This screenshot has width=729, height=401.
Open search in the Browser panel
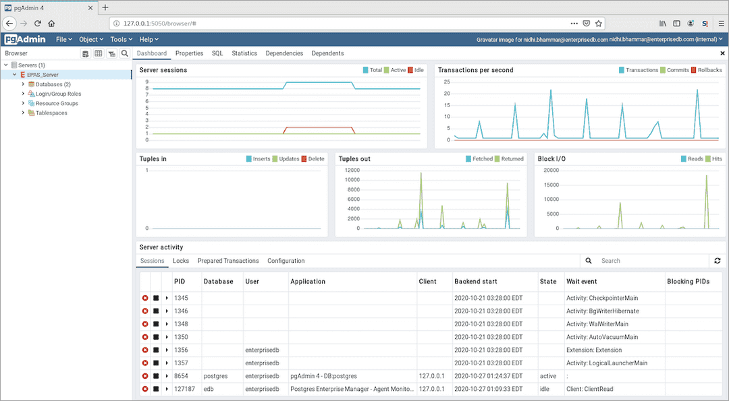pos(124,53)
